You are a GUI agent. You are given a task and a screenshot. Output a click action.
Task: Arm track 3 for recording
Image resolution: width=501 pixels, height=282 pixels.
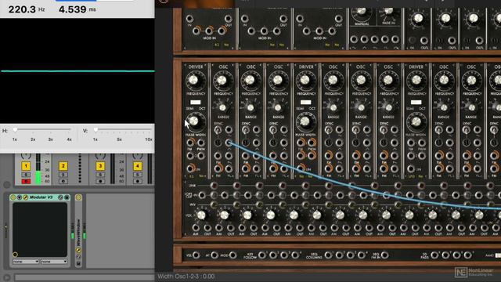[x=100, y=181]
